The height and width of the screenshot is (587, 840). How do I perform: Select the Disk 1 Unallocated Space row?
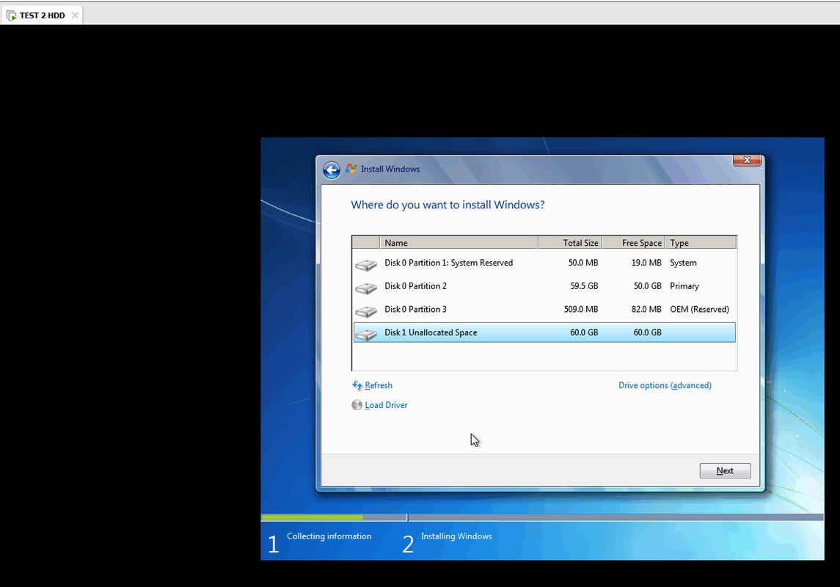pos(544,332)
